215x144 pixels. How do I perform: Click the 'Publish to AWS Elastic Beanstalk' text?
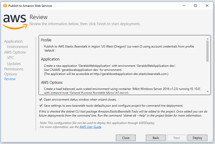[x=119, y=49]
